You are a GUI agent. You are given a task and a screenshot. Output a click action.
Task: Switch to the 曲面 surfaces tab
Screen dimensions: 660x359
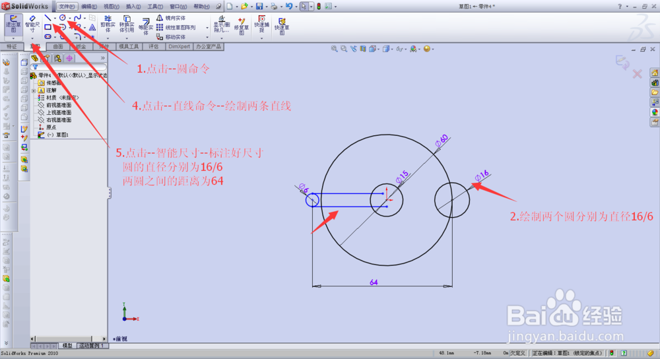click(58, 47)
